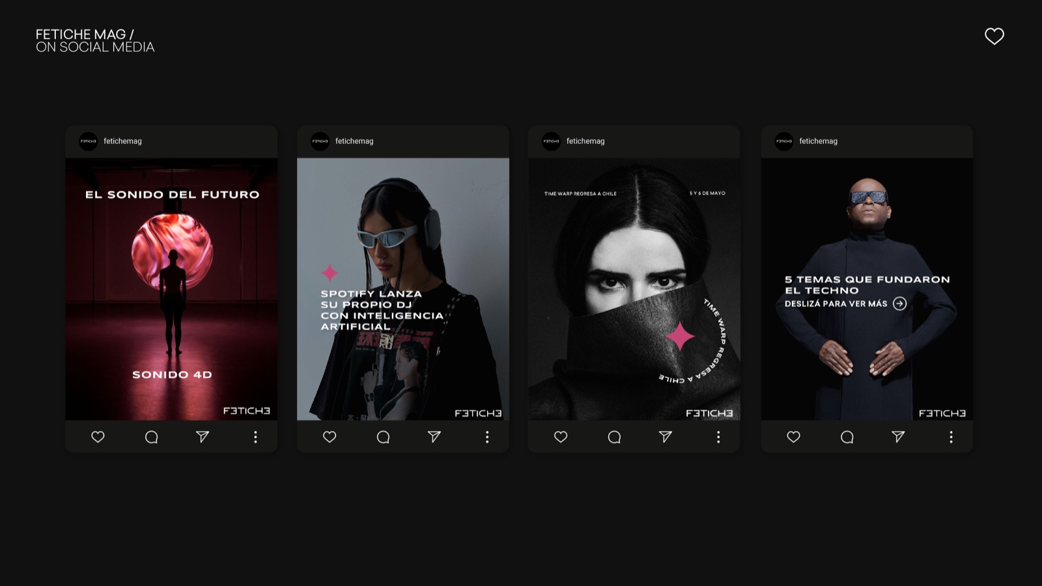Screen dimensions: 1042x586
Task: Like the 5 Temas Que Fundaron El Techno post
Action: pos(793,437)
